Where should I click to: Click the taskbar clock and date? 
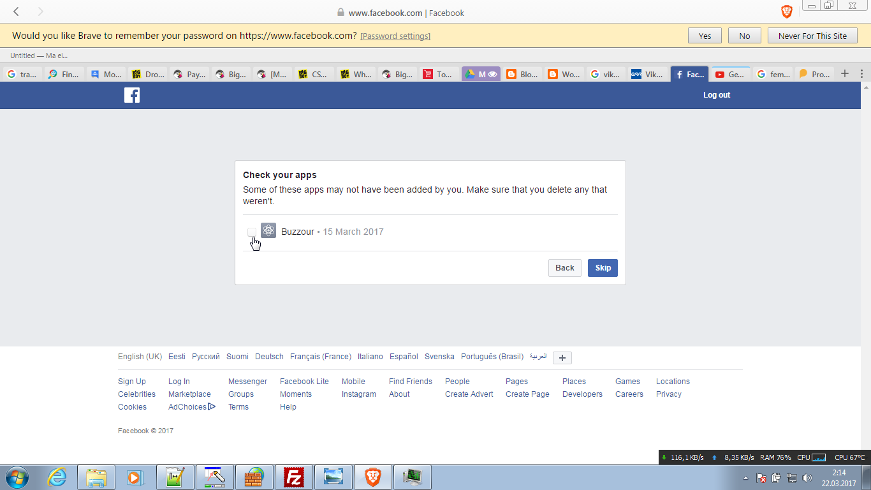838,478
